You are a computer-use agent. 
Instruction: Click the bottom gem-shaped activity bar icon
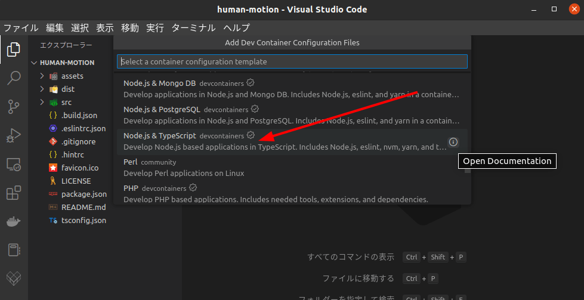(x=14, y=279)
